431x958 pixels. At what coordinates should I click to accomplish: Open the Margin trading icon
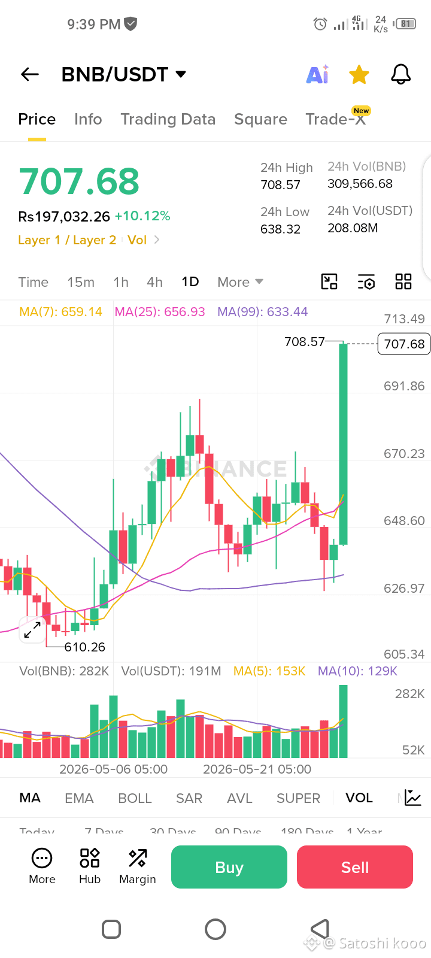point(138,866)
